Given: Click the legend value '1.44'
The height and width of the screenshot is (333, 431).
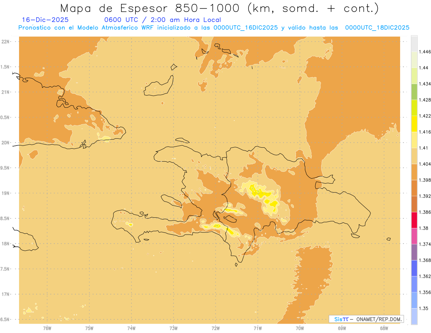Looking at the screenshot, I should coord(424,68).
